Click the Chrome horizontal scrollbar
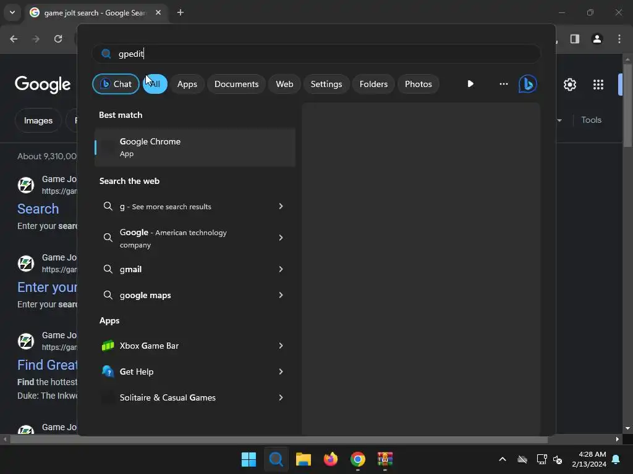 coord(279,439)
